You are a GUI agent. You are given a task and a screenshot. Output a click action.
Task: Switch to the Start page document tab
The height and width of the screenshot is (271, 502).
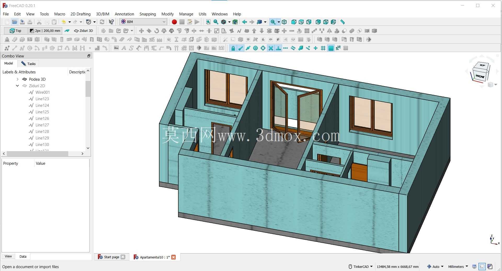point(111,257)
